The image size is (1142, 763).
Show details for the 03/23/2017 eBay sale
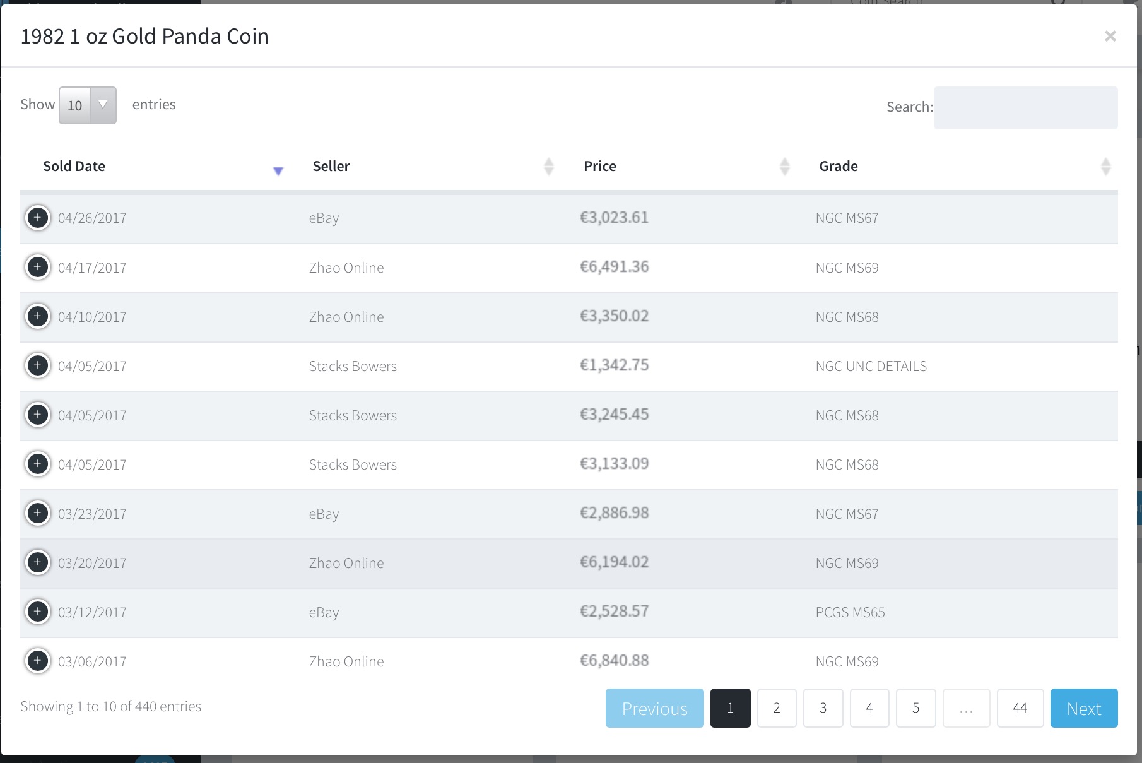tap(38, 513)
